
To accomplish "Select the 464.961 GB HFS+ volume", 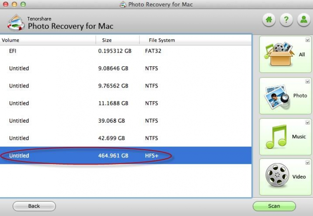I will coord(125,156).
